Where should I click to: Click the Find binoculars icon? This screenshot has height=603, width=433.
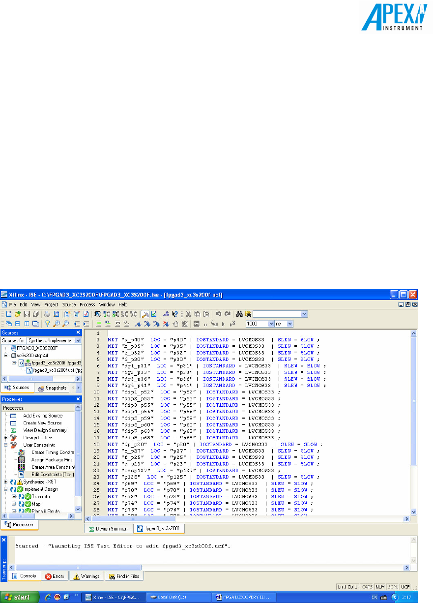239,314
